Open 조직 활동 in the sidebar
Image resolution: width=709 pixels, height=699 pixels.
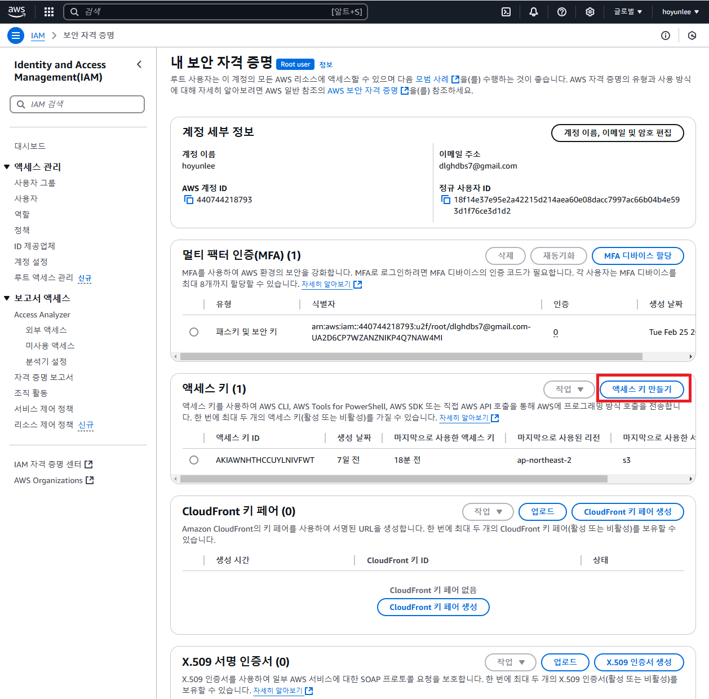pos(31,393)
